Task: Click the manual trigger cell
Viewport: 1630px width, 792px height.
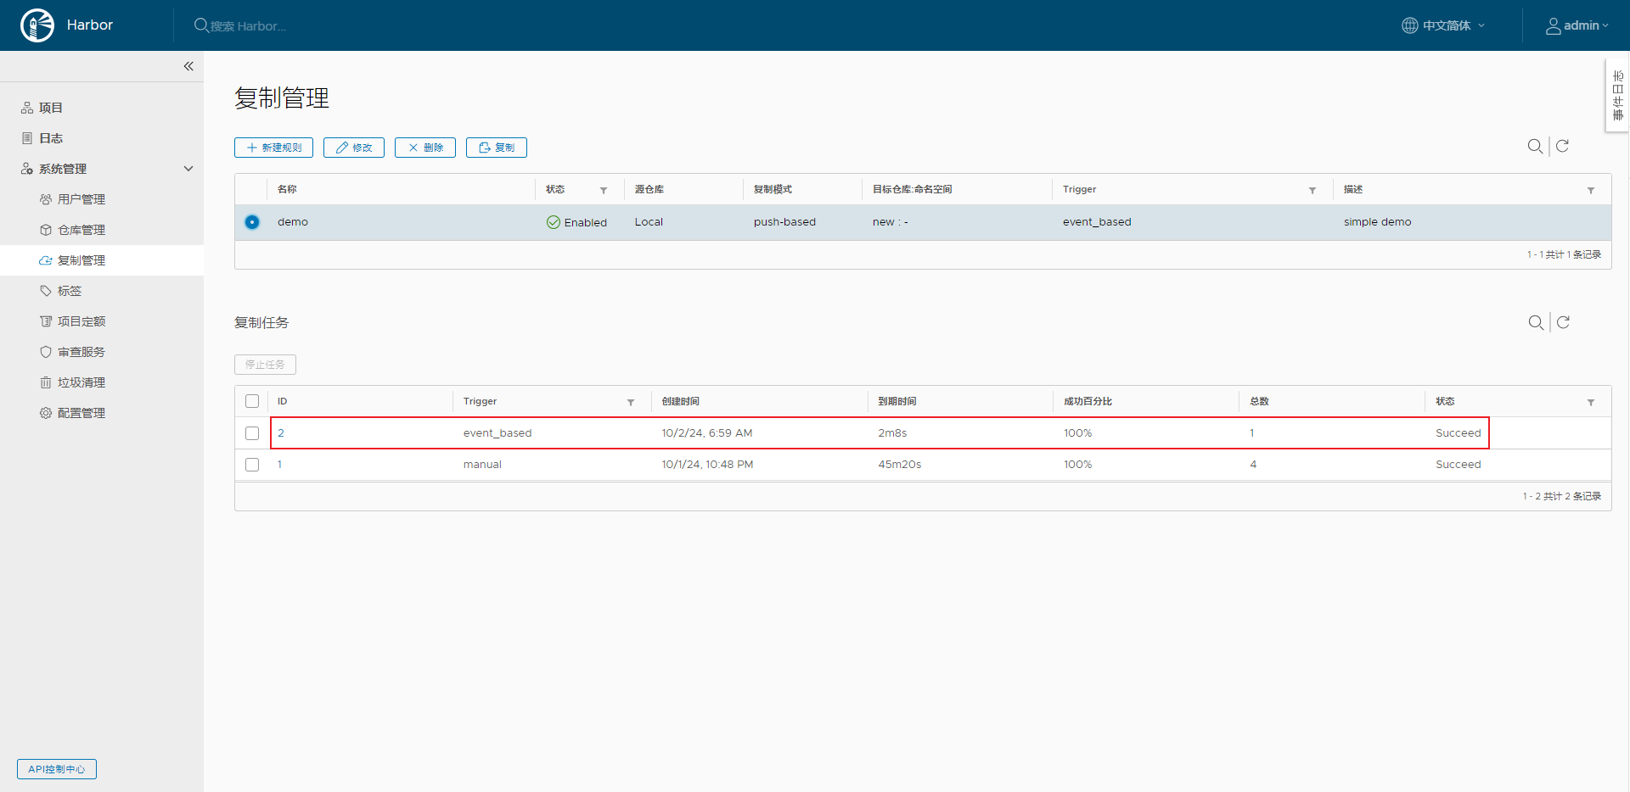Action: tap(482, 465)
